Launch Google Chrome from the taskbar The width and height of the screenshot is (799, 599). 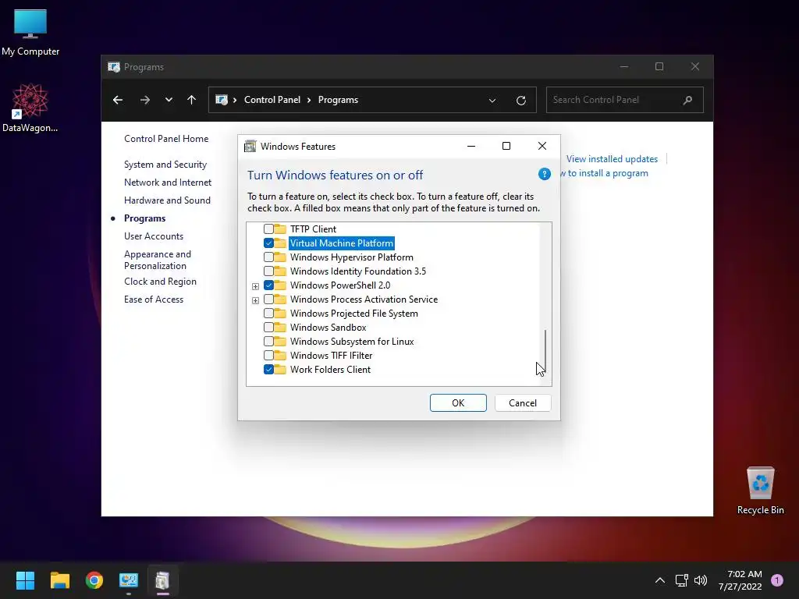pyautogui.click(x=94, y=580)
